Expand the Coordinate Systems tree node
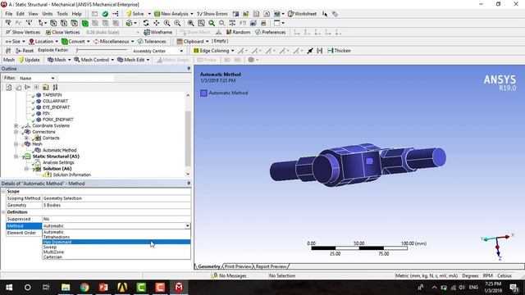525x295 pixels. (x=16, y=125)
